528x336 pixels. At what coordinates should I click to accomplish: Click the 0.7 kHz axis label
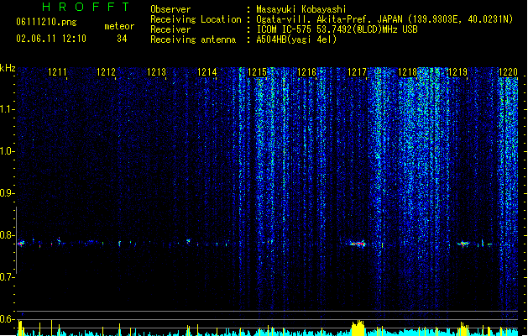8,277
